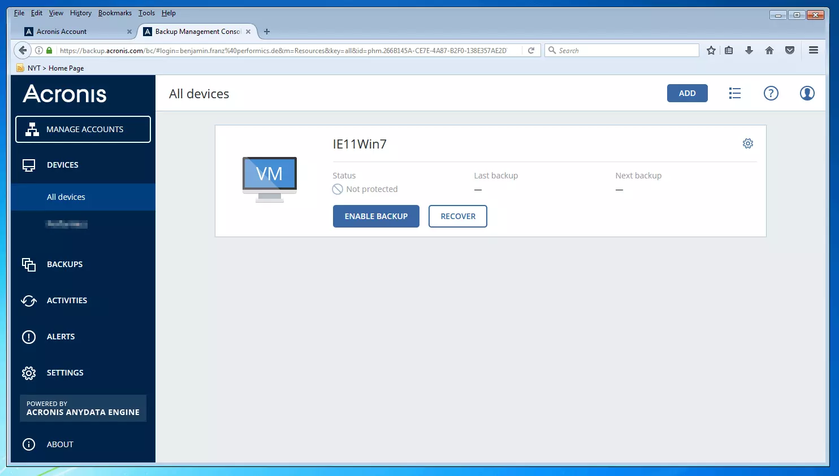Click the MANAGE ACCOUNTS button
The height and width of the screenshot is (476, 839).
[x=83, y=129]
